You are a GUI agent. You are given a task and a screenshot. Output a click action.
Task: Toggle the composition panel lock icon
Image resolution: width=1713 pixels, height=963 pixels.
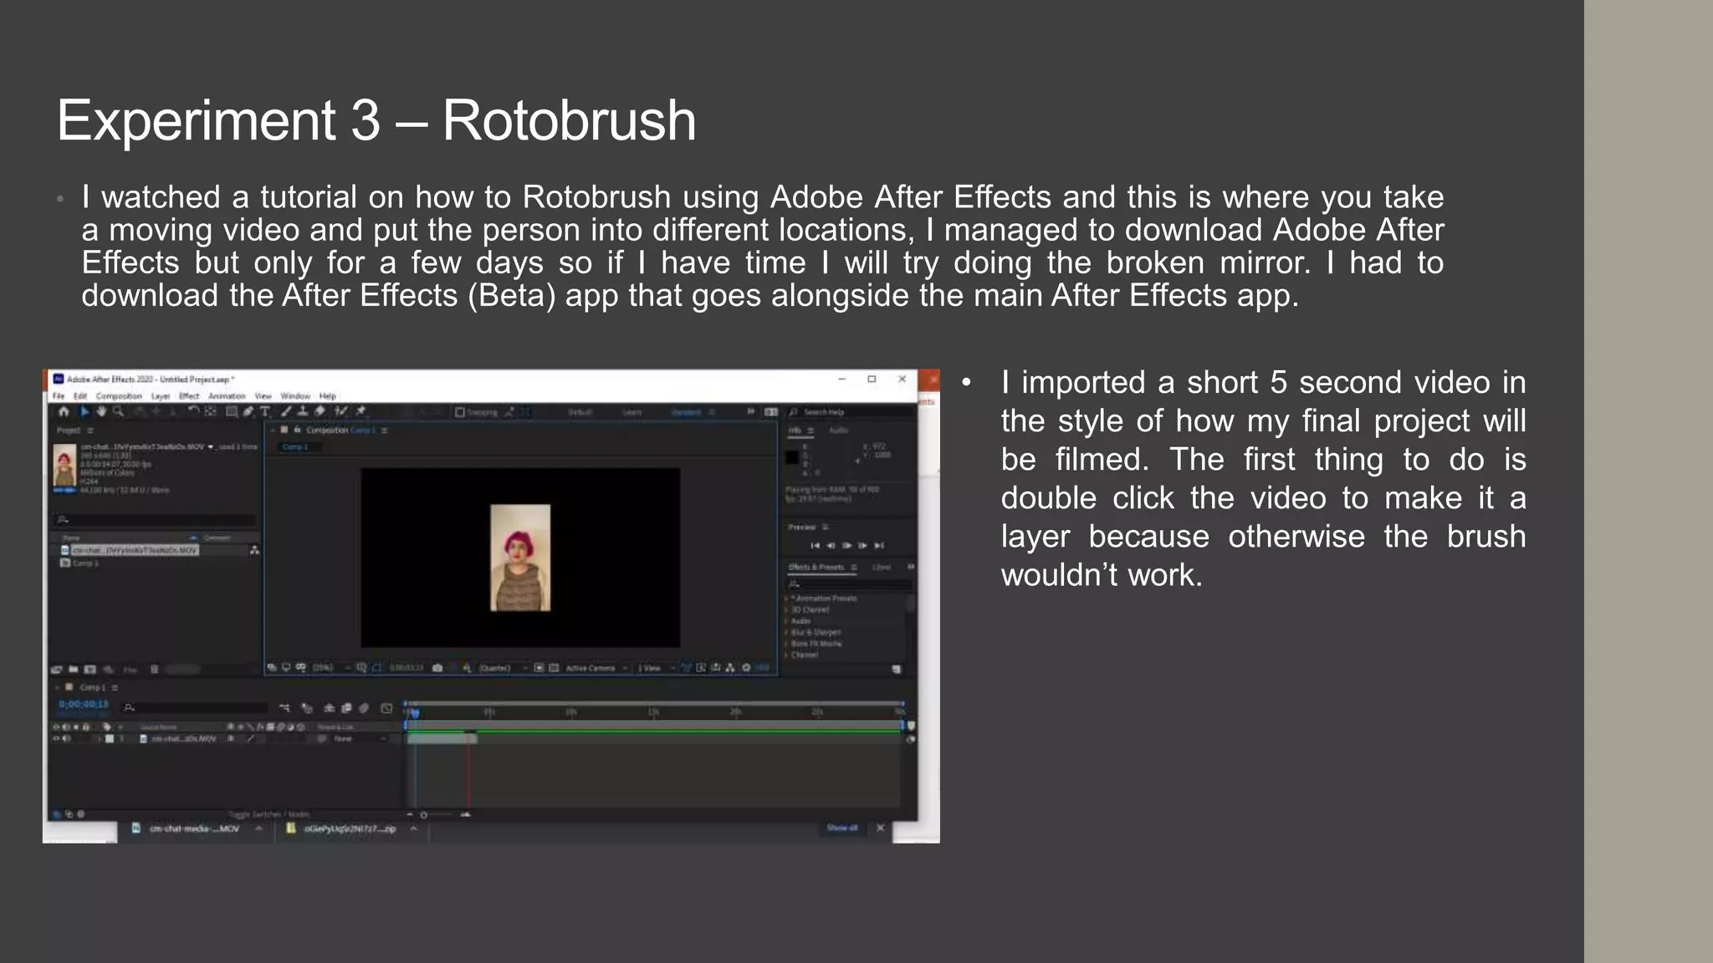click(297, 431)
